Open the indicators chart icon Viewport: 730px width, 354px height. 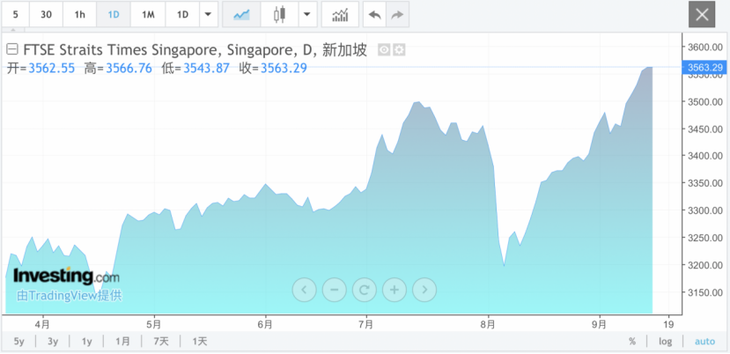pos(339,15)
